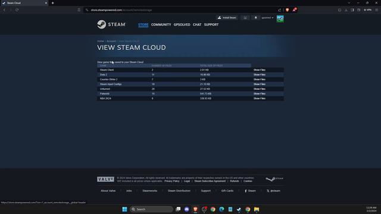Click the profile avatar in the Steam header

tap(280, 18)
